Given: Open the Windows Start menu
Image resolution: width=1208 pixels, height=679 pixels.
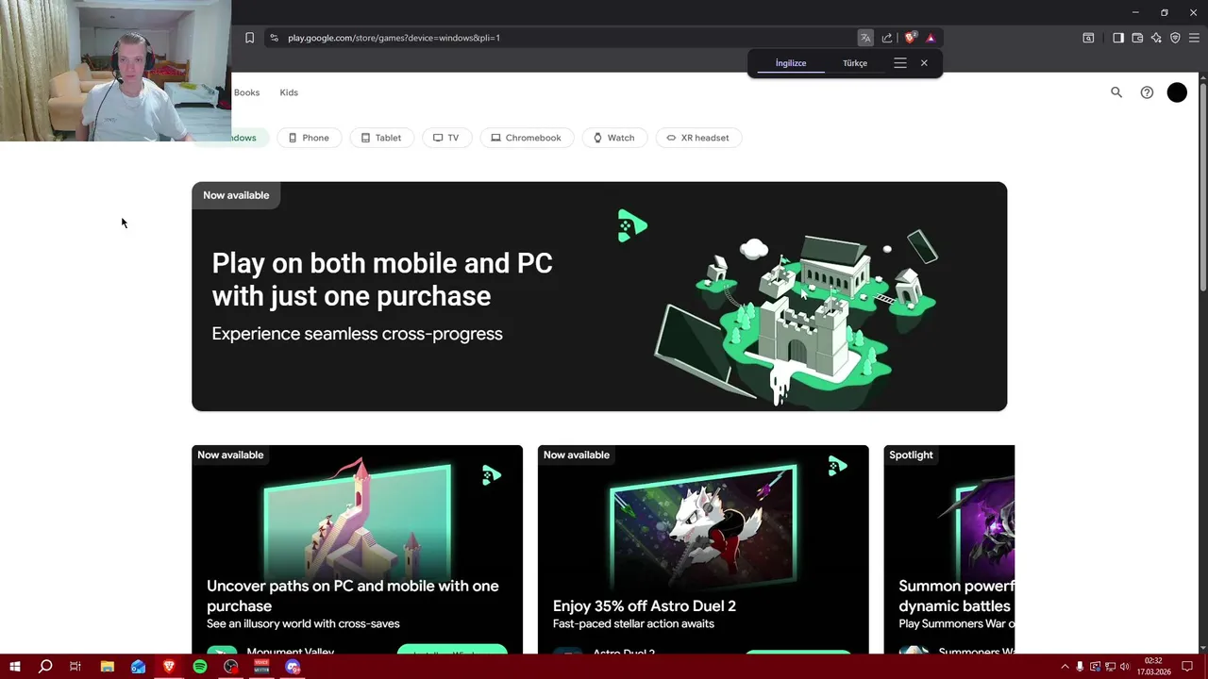Looking at the screenshot, I should point(14,667).
